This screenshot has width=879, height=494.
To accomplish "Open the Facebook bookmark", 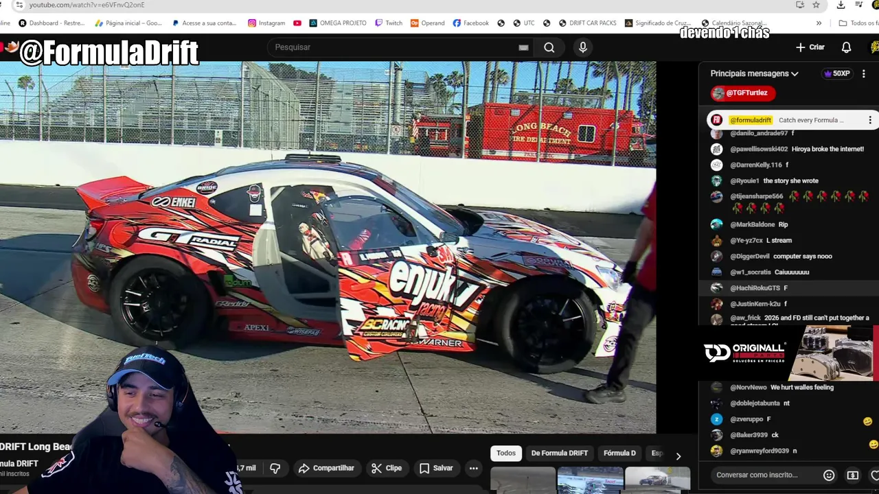I will (x=471, y=23).
